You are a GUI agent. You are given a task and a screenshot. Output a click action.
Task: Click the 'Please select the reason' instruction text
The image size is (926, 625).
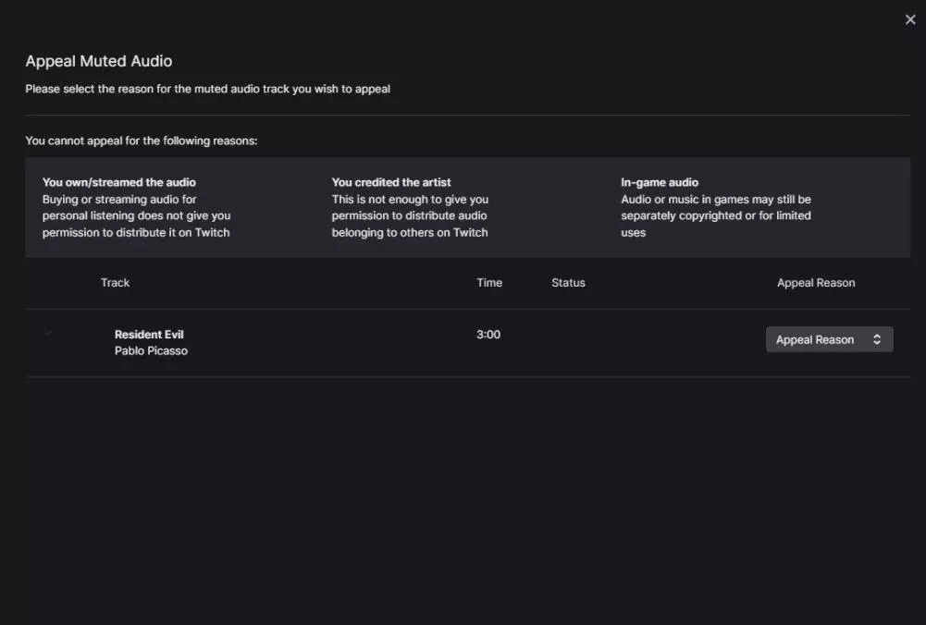point(207,89)
